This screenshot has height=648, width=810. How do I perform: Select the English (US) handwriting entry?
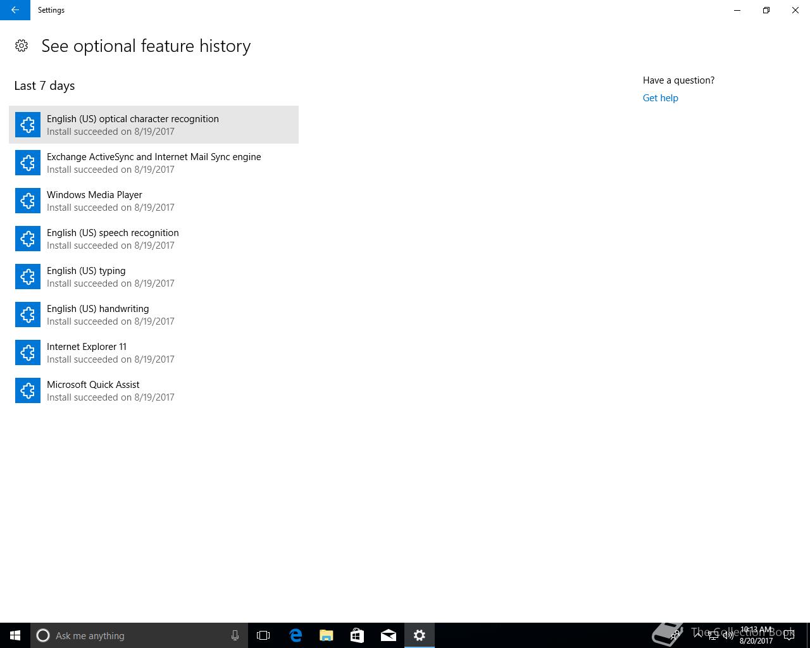click(154, 315)
